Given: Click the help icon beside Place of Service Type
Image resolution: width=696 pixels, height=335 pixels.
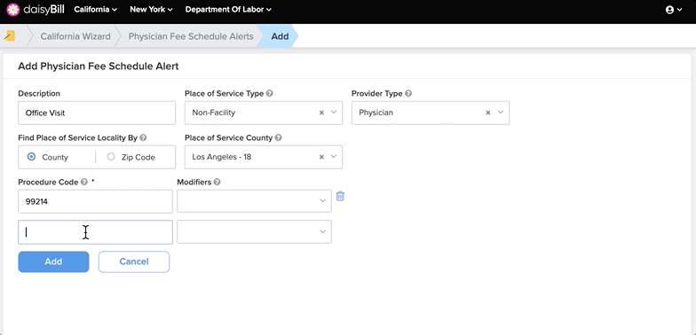Looking at the screenshot, I should [x=270, y=94].
